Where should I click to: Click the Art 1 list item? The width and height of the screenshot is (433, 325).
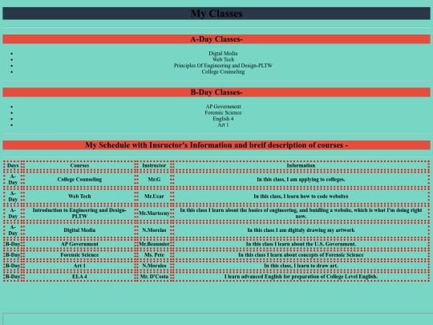pos(223,124)
